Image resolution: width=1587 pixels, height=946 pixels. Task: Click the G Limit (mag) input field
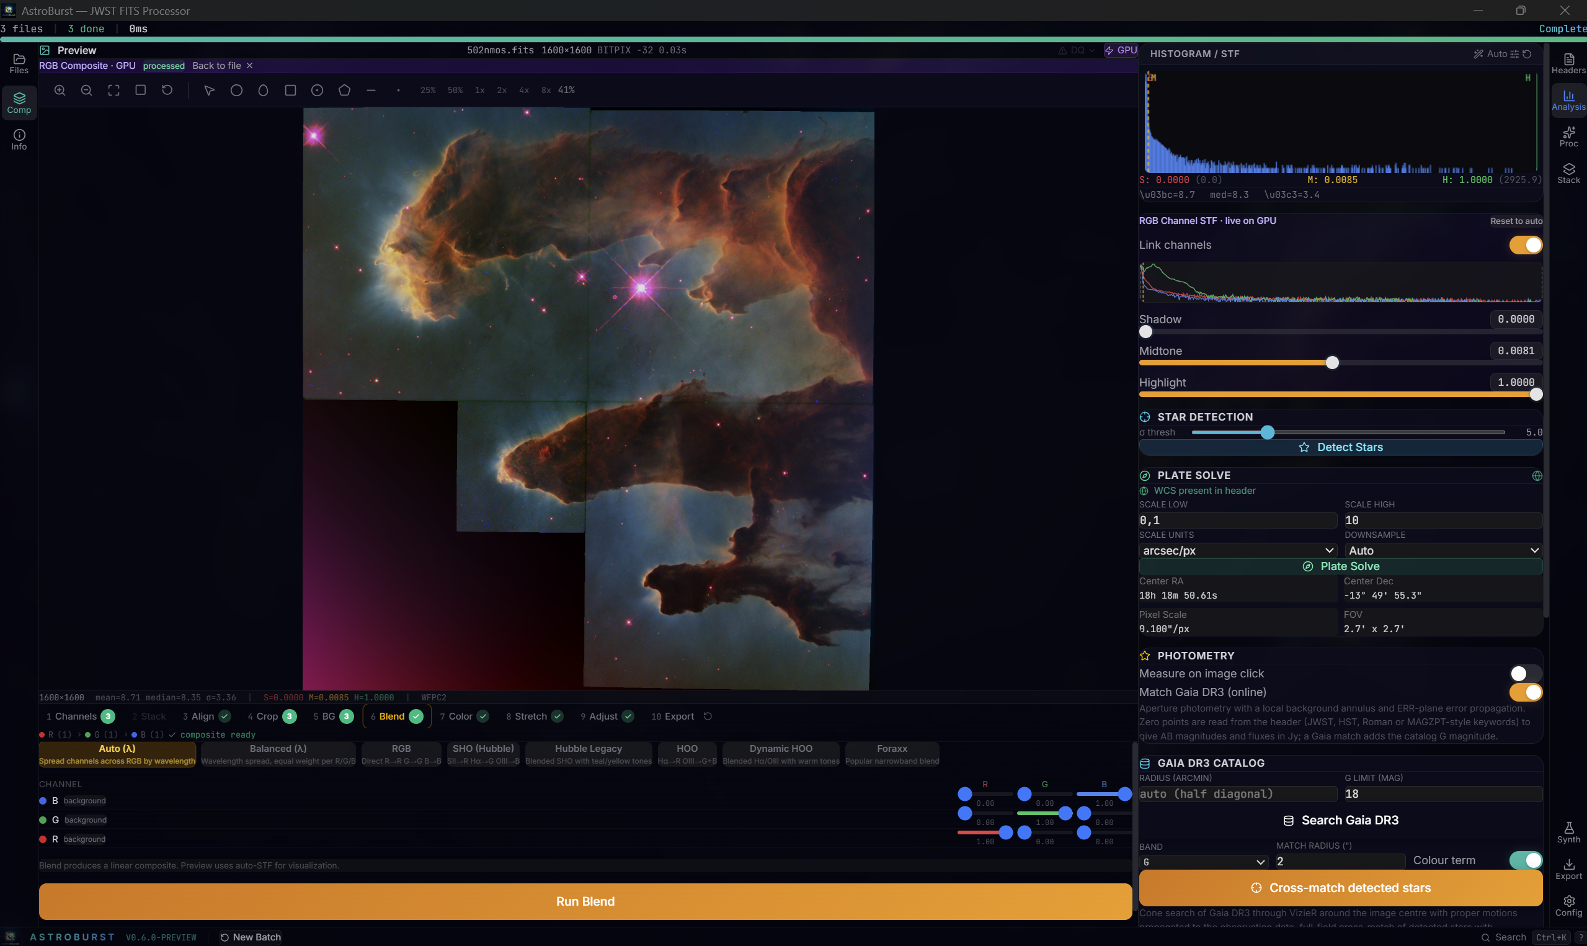(x=1443, y=794)
